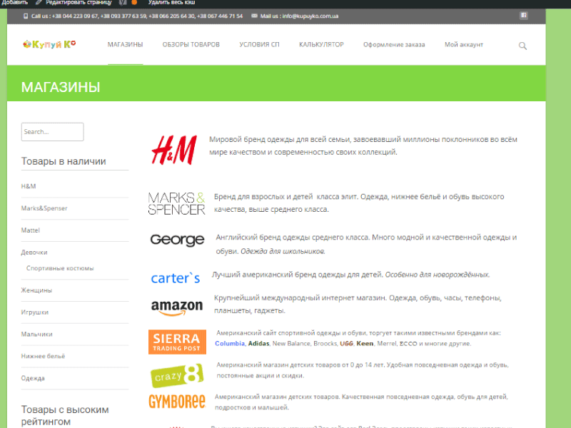
Task: Go to Оформление заказа page
Action: click(394, 45)
